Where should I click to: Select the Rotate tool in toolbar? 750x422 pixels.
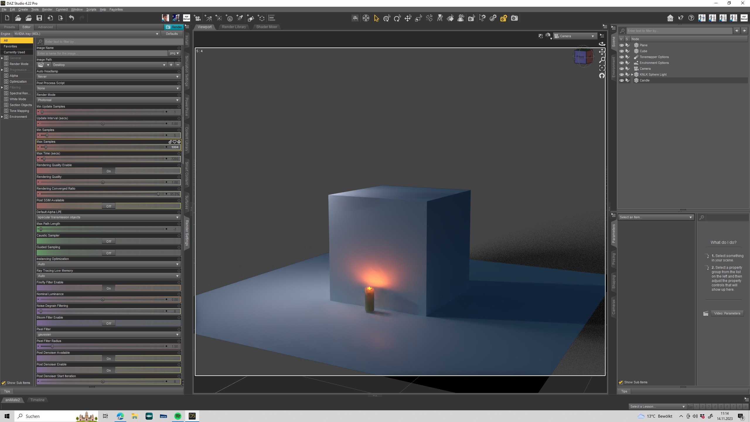pos(397,18)
